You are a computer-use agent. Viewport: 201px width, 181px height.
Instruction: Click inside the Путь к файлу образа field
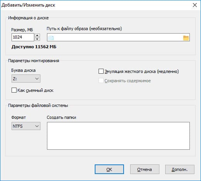pyautogui.click(x=118, y=37)
